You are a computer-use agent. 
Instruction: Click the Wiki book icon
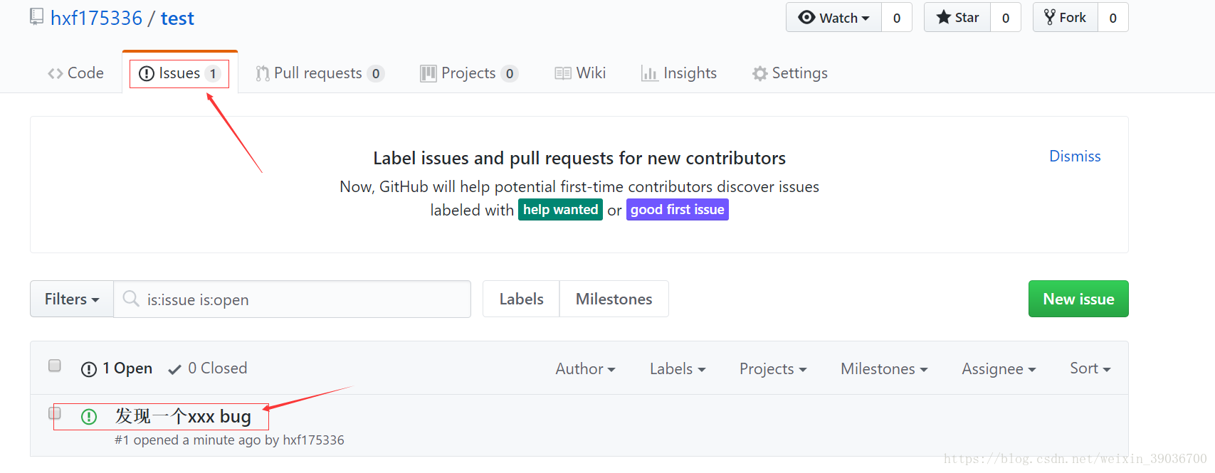tap(563, 73)
